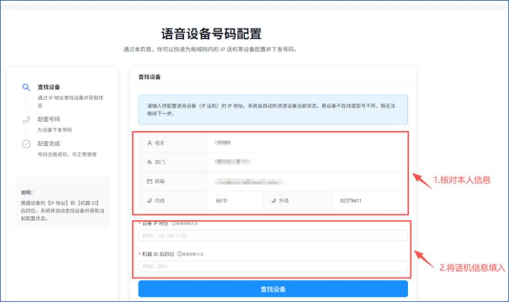Click the phone icon next to 内线

149,201
